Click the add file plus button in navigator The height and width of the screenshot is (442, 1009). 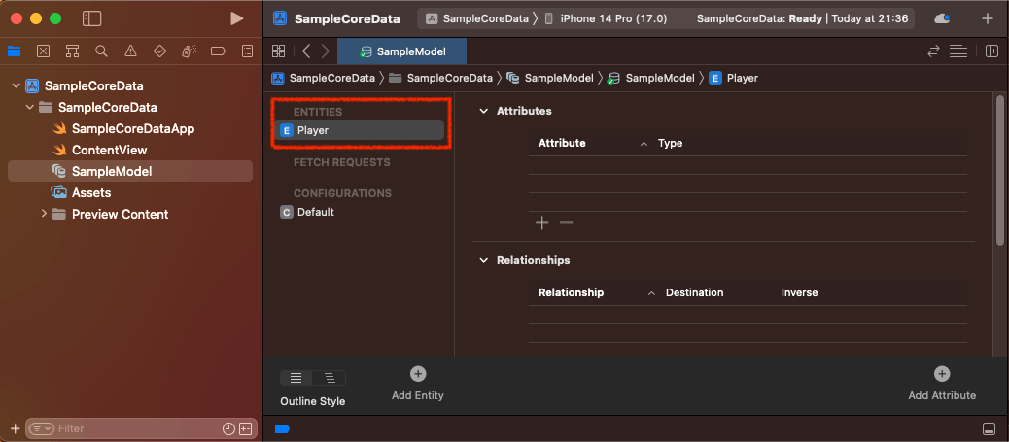[x=15, y=428]
